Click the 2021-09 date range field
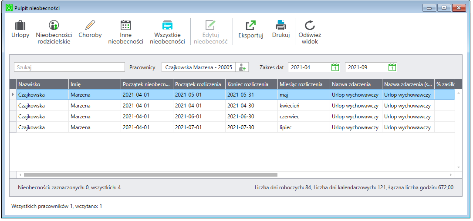Viewport: 473px width, 221px height. pyautogui.click(x=371, y=67)
